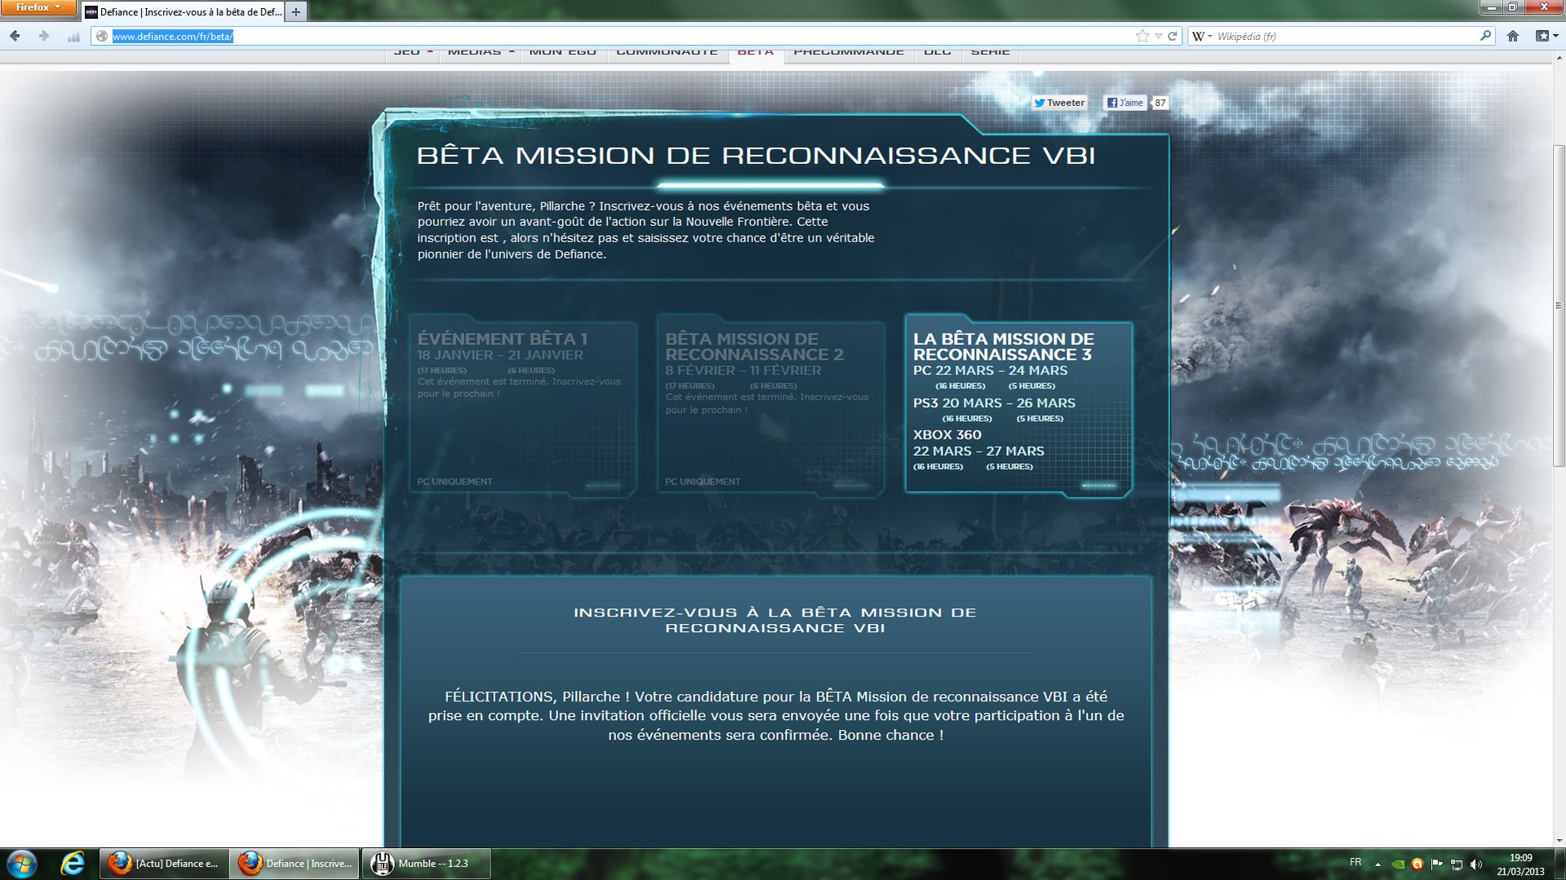Go forward with the browser forward arrow
The image size is (1566, 880).
pos(44,36)
